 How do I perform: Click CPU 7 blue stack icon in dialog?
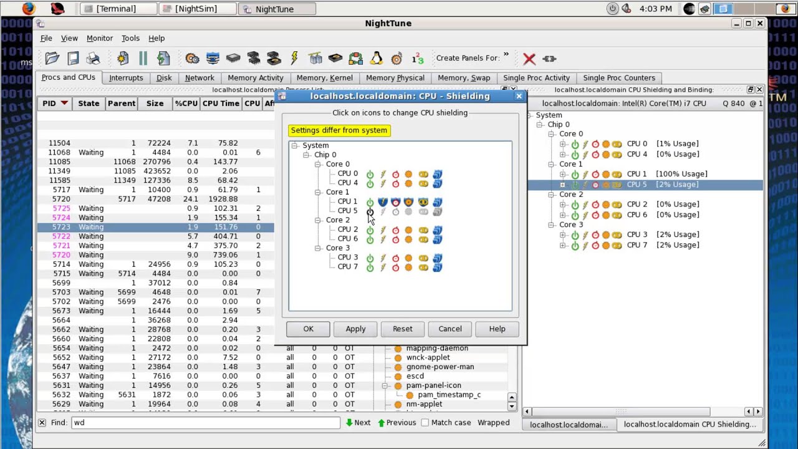(x=437, y=268)
